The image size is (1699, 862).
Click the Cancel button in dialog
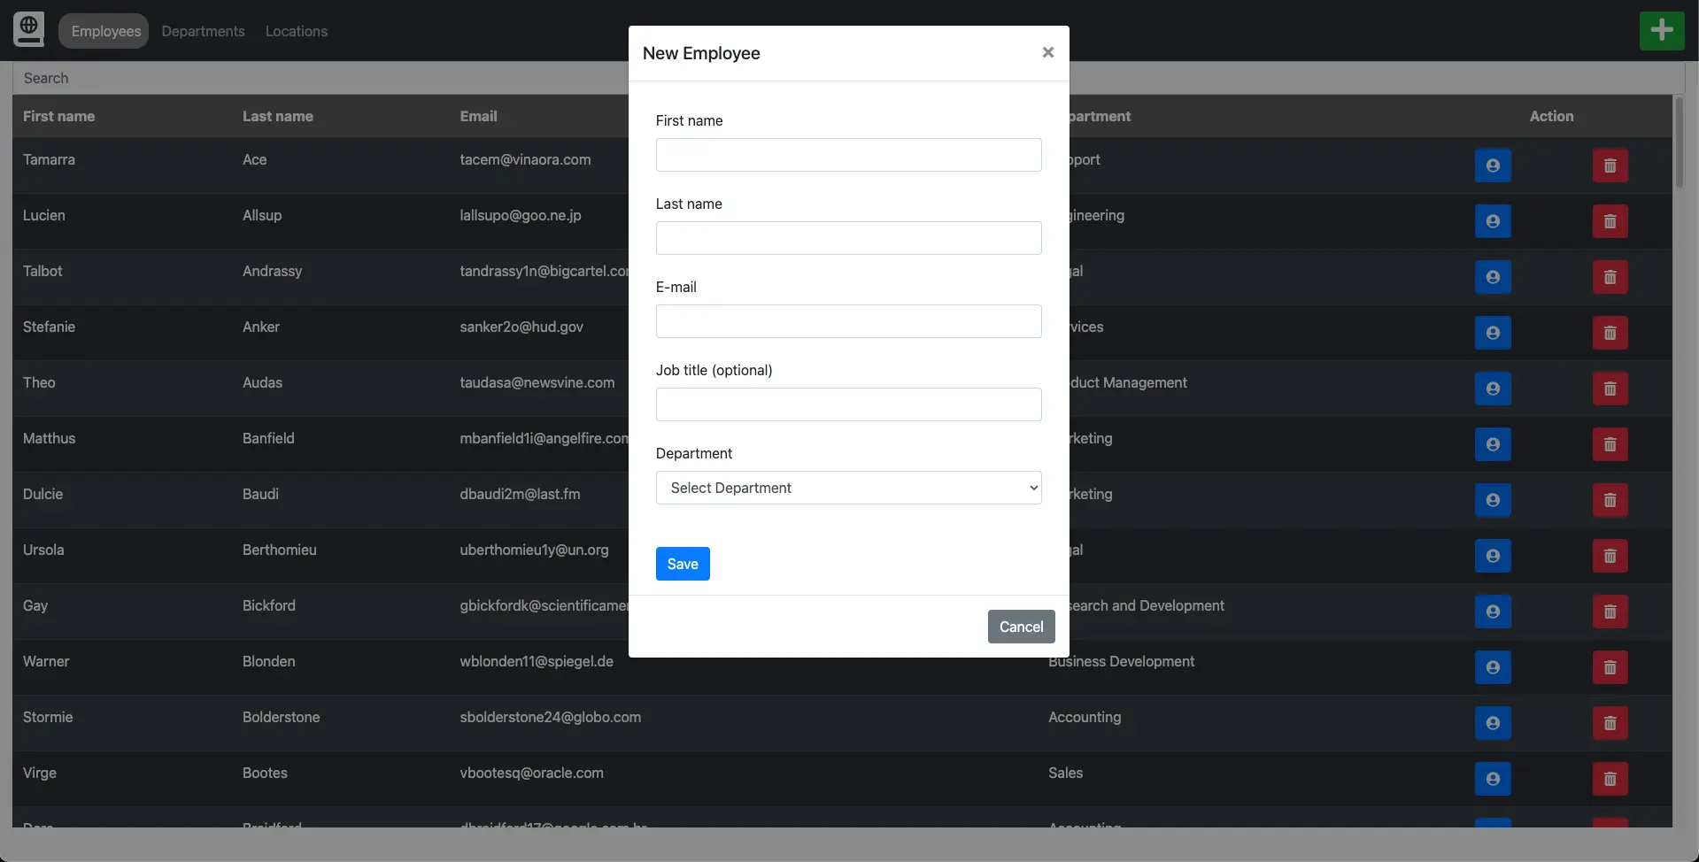pyautogui.click(x=1020, y=627)
